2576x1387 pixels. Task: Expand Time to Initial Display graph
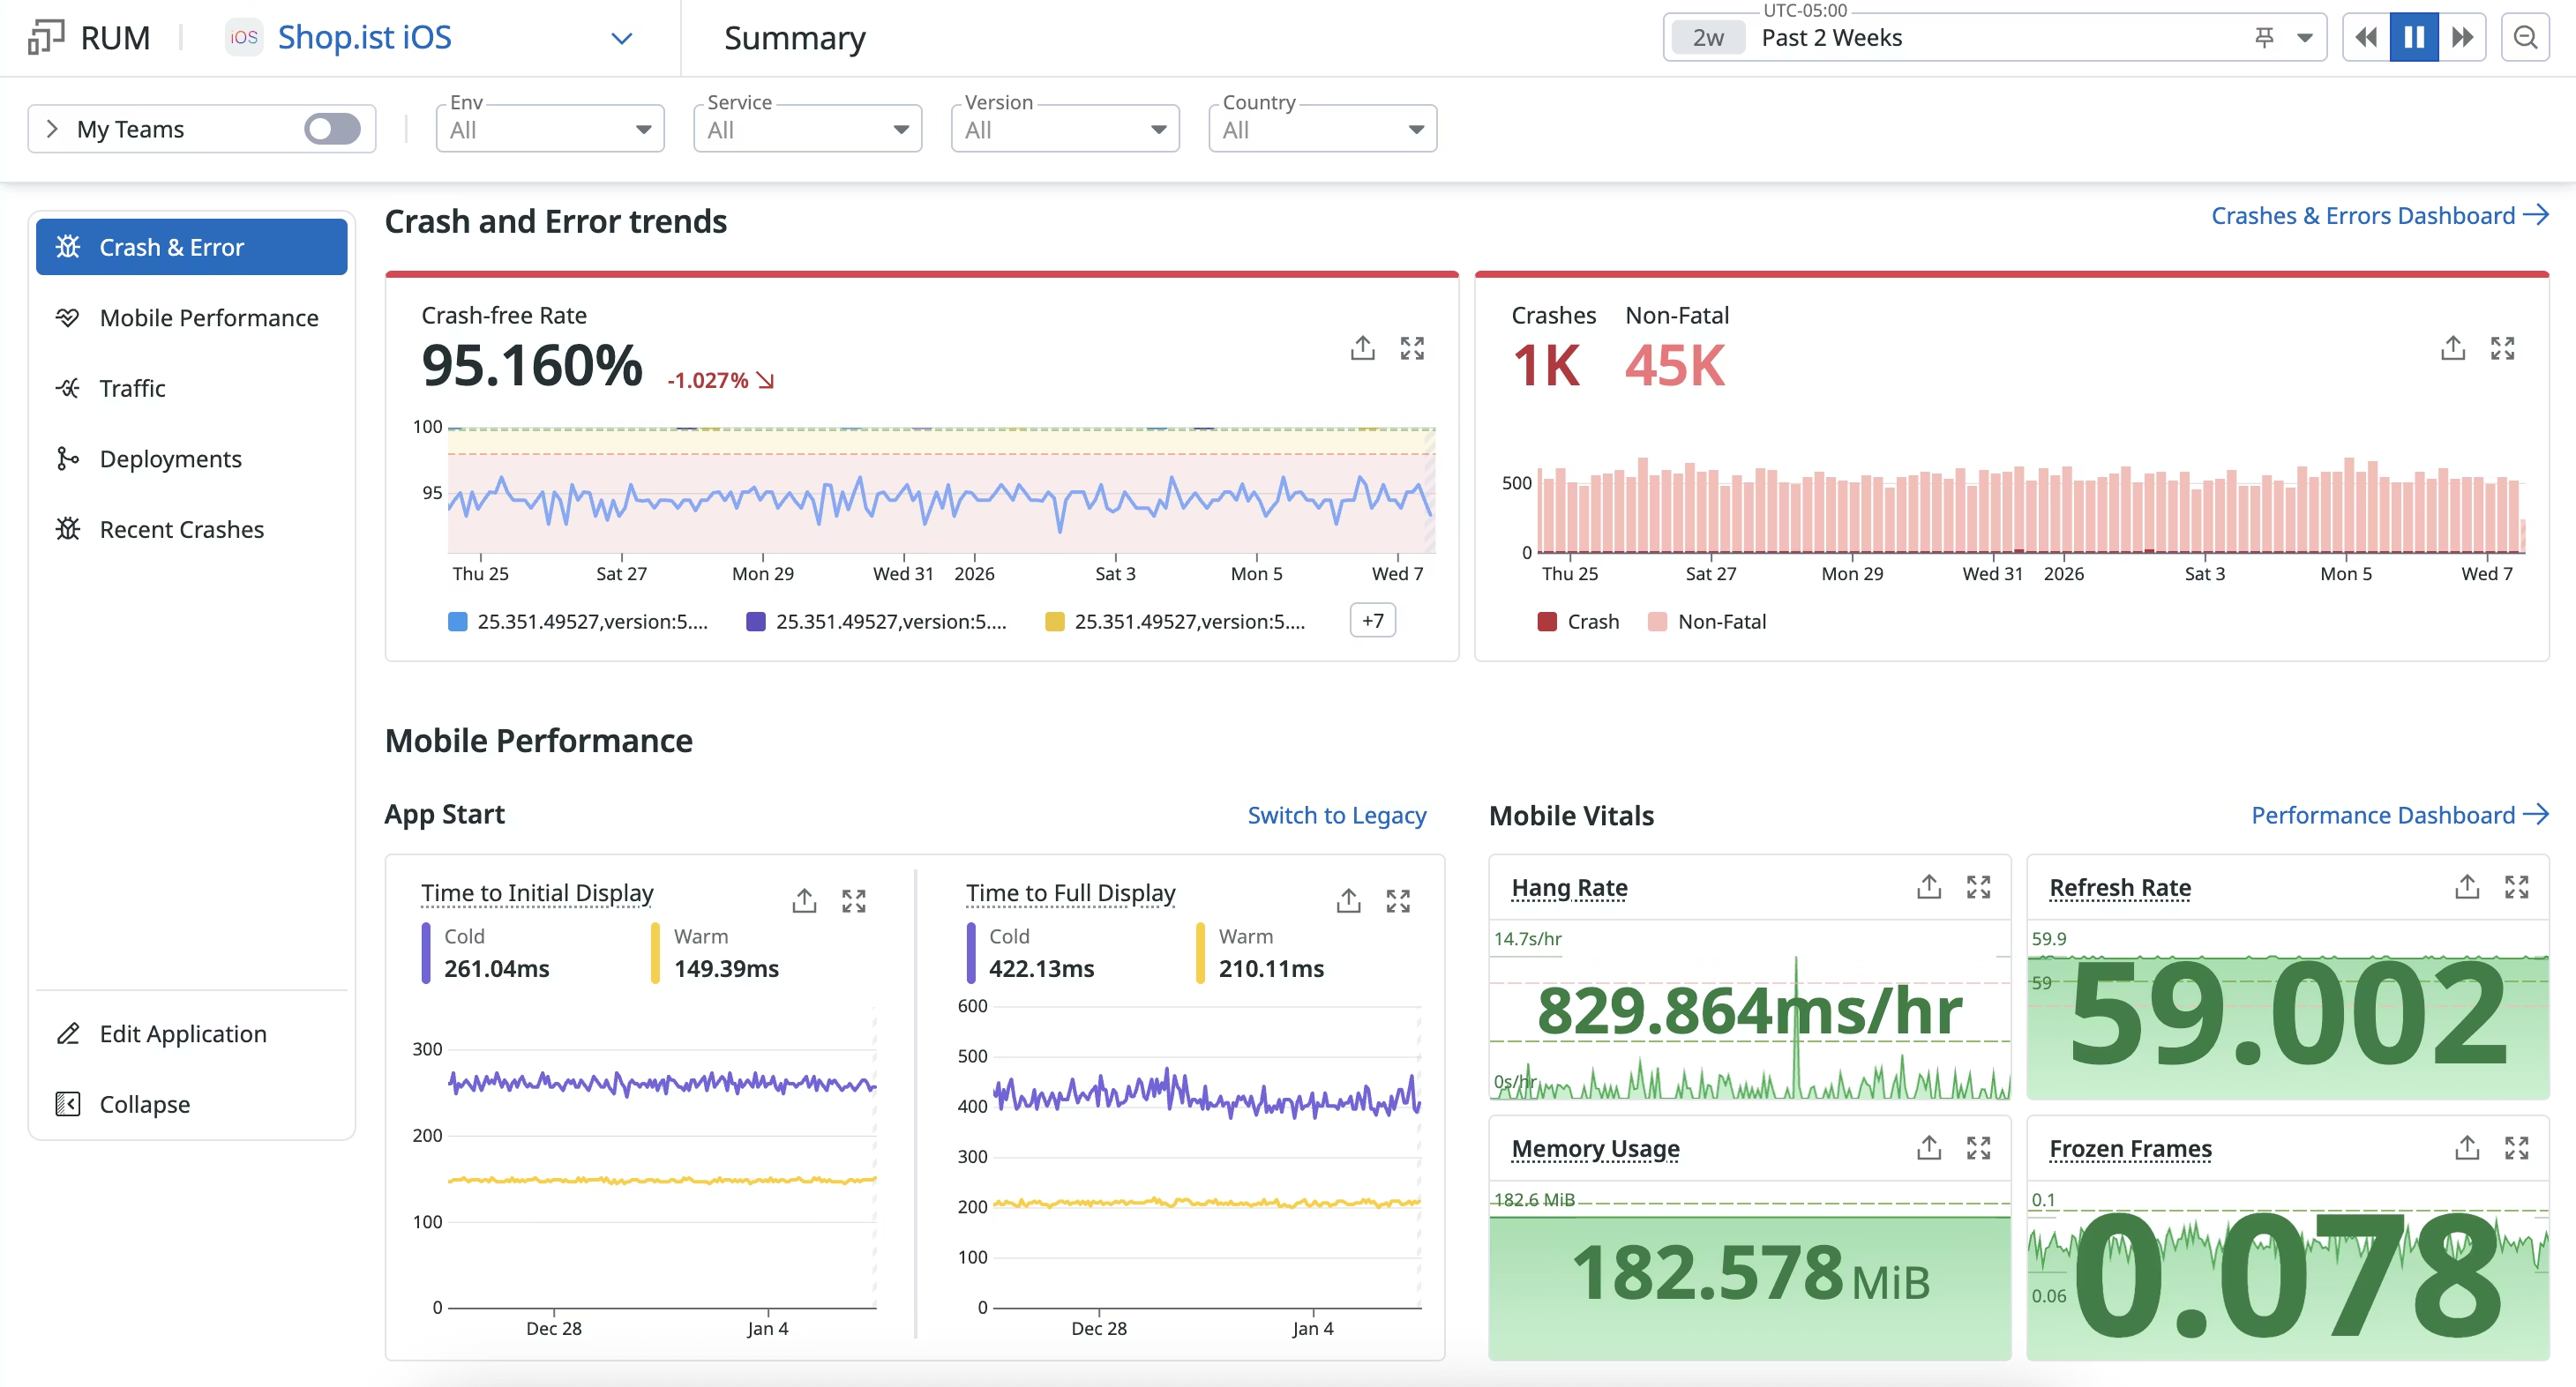click(853, 900)
